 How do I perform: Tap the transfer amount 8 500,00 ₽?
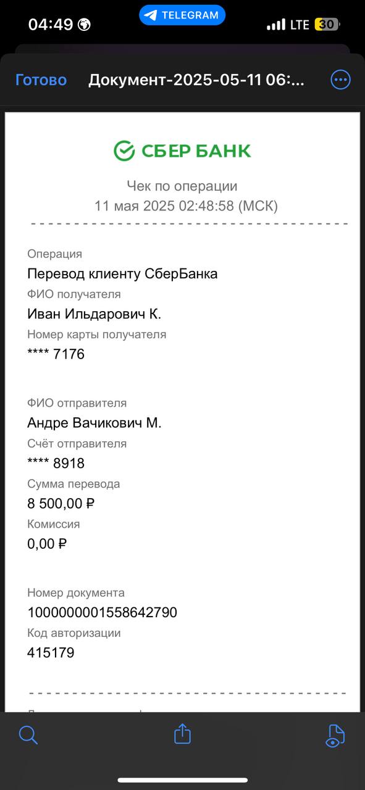point(61,504)
